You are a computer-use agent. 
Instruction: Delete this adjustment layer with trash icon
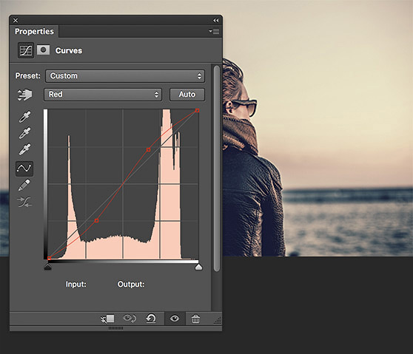click(195, 319)
